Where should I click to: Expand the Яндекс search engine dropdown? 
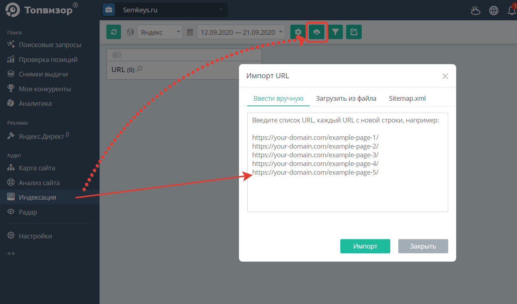point(160,32)
